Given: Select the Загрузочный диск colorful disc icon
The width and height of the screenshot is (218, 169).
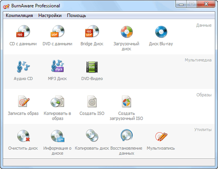Looking at the screenshot, I should tap(127, 32).
